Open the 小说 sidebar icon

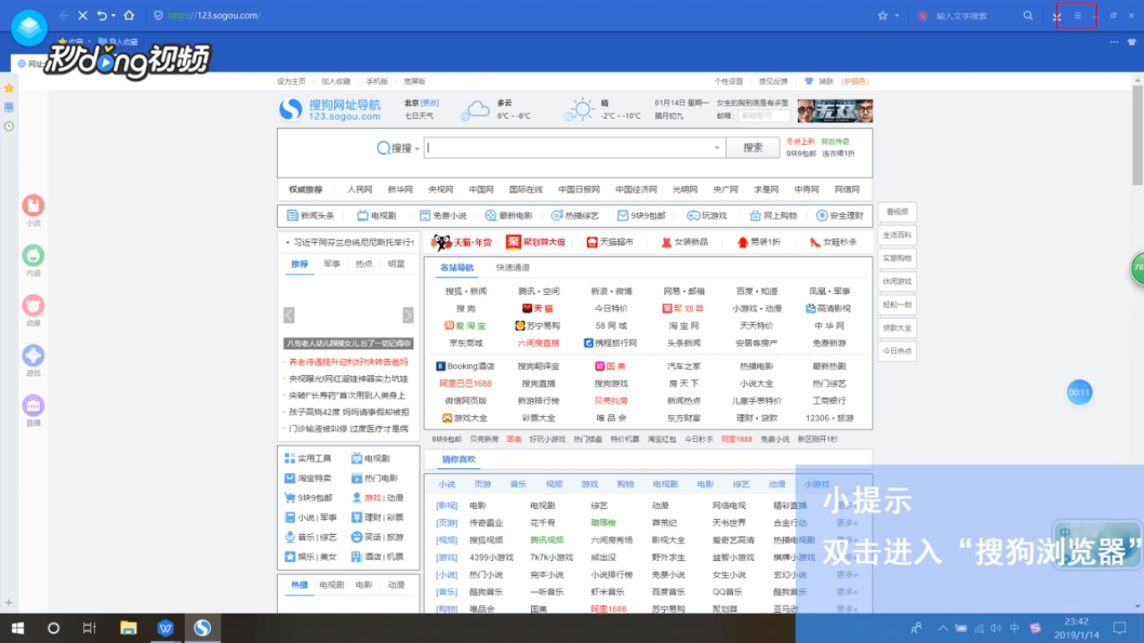pos(33,205)
